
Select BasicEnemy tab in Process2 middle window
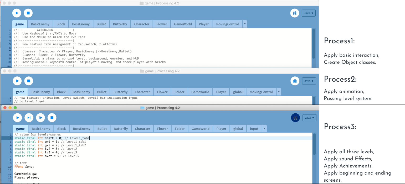click(41, 92)
